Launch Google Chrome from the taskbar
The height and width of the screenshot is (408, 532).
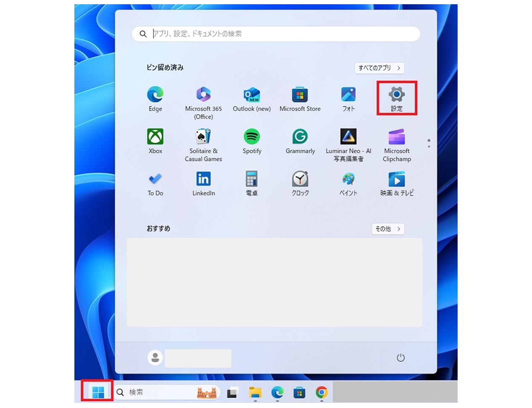(x=321, y=392)
